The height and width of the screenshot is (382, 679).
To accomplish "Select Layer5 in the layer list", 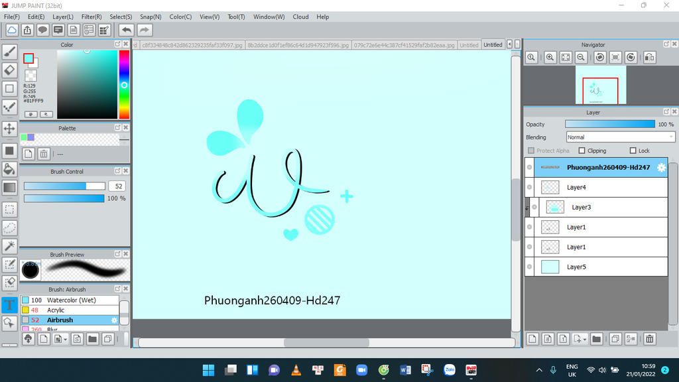I will click(x=601, y=267).
